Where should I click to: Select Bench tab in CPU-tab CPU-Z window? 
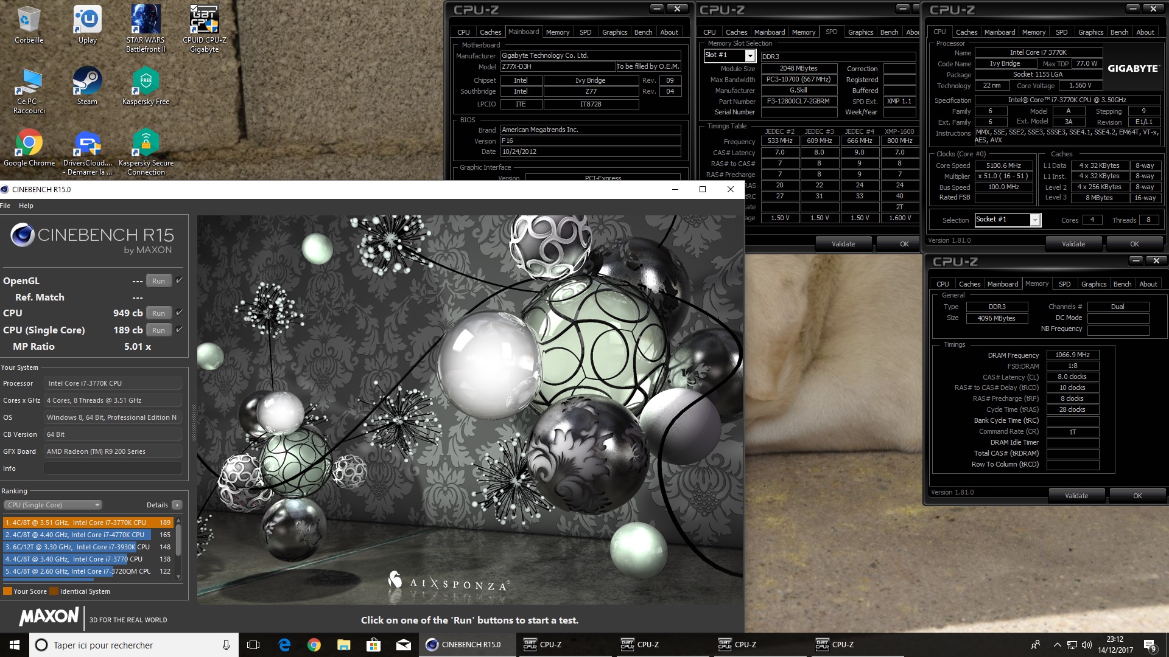(x=1119, y=32)
